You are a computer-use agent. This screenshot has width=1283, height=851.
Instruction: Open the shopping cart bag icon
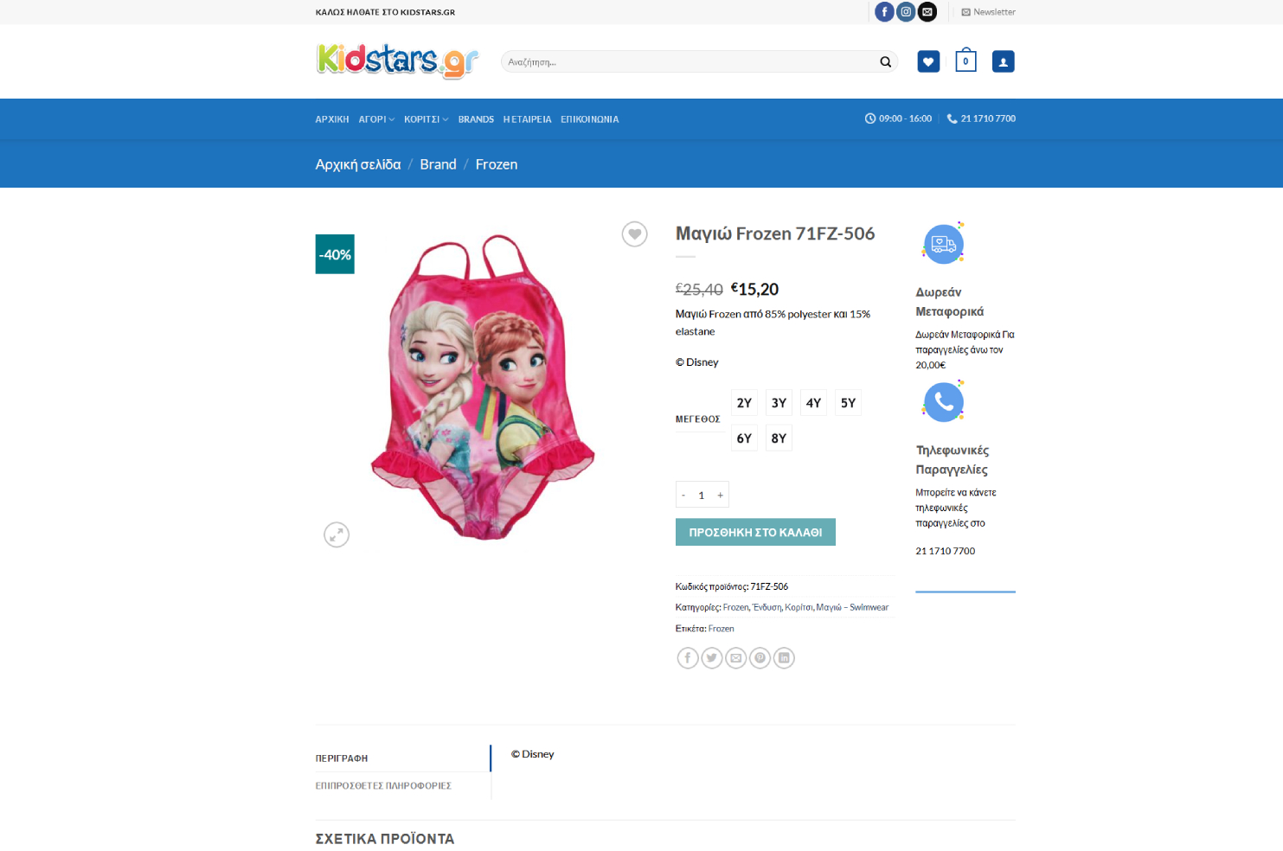(x=965, y=61)
